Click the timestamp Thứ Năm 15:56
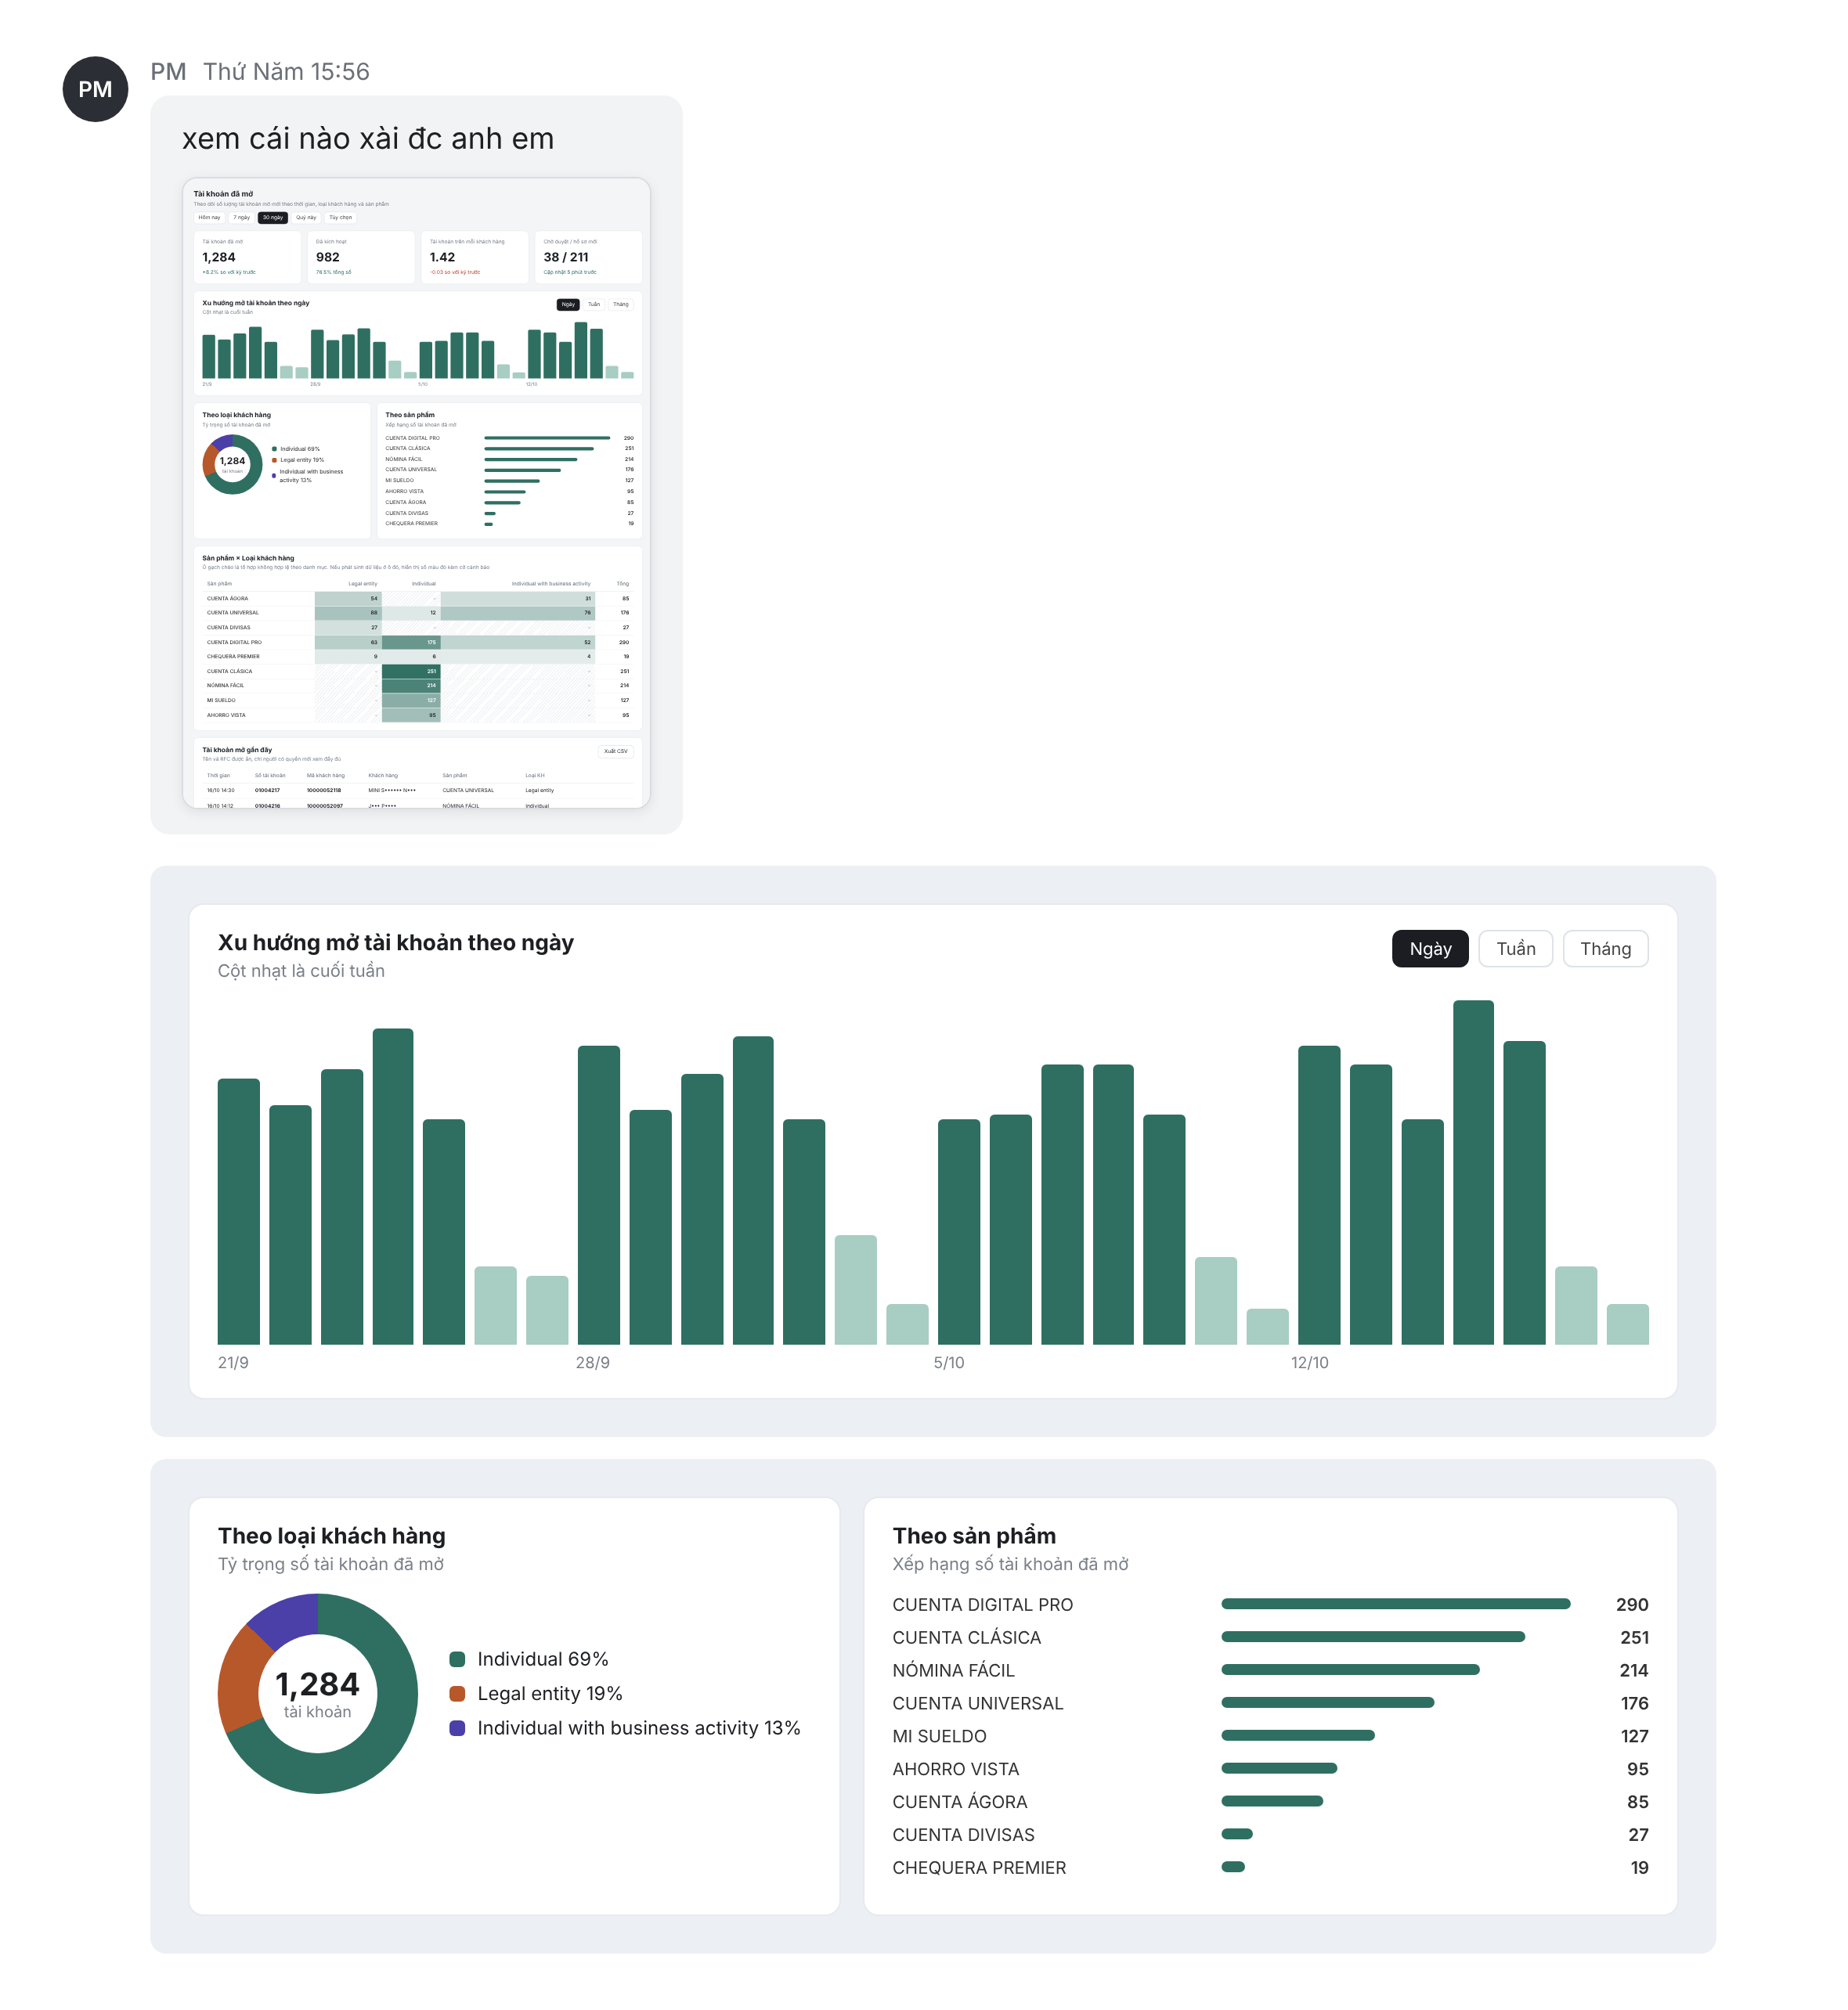Screen dimensions: 1848x2010 [x=286, y=72]
